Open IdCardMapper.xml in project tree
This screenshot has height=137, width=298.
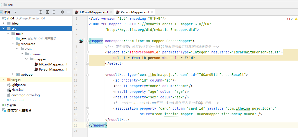[53, 64]
